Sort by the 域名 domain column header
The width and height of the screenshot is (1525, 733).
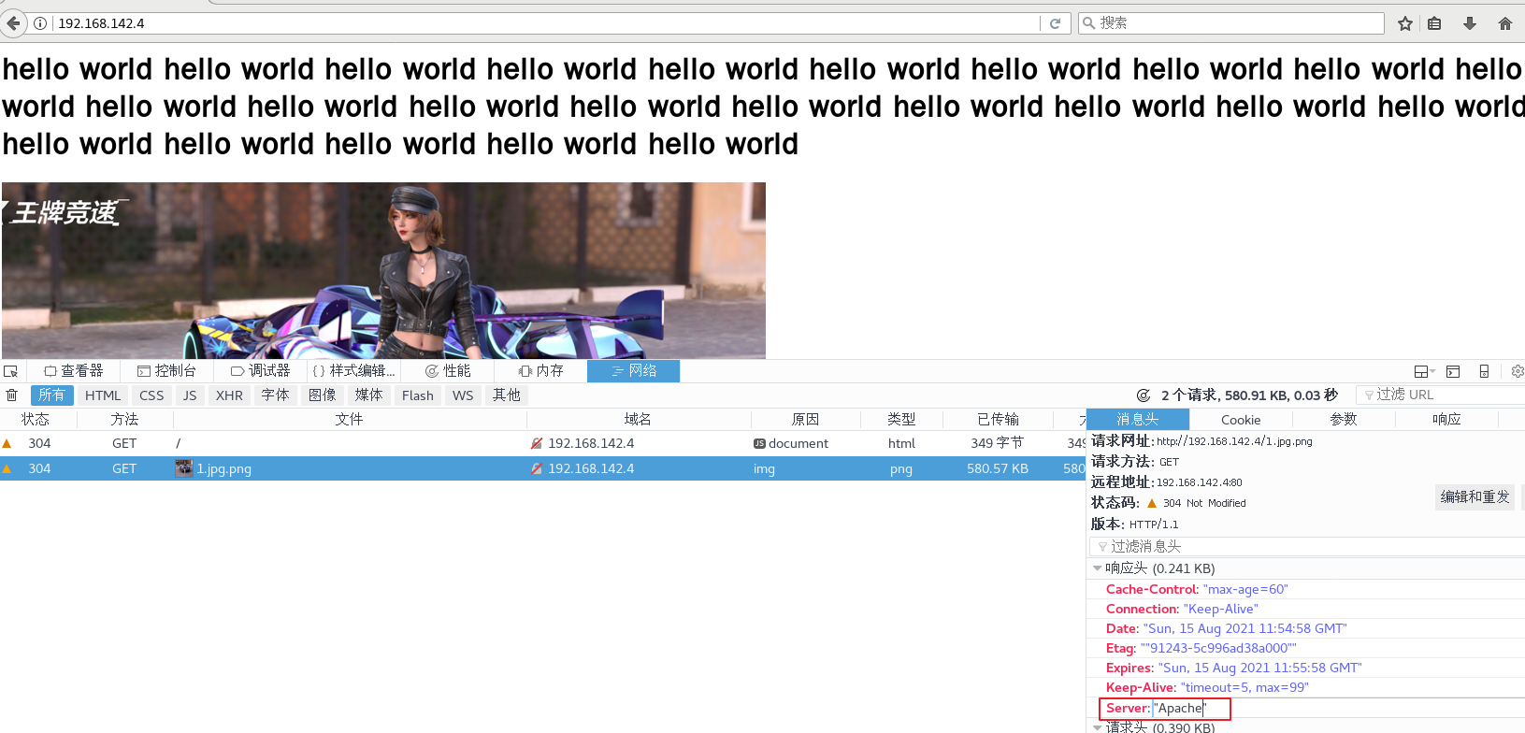638,420
